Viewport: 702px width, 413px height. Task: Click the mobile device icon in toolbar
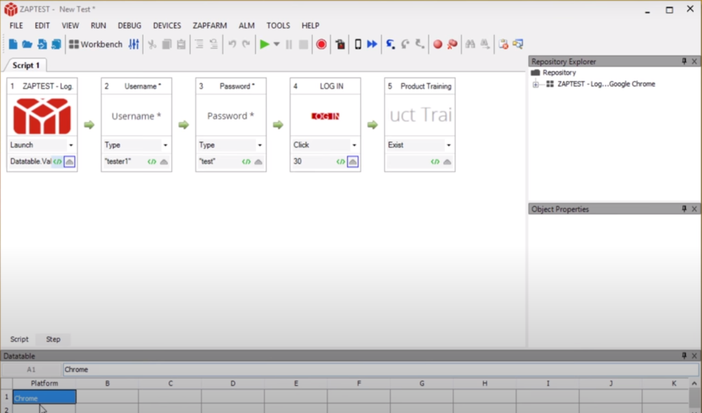coord(358,45)
